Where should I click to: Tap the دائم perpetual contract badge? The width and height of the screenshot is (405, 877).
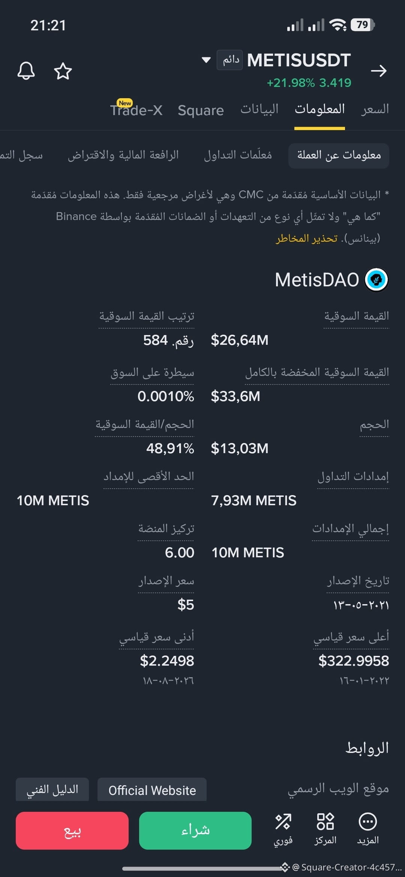tap(230, 60)
